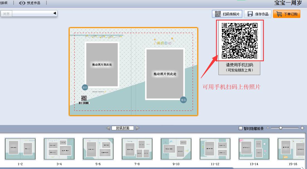Image resolution: width=307 pixels, height=169 pixels.
Task: Click the floppy disk save icon
Action: pyautogui.click(x=250, y=14)
